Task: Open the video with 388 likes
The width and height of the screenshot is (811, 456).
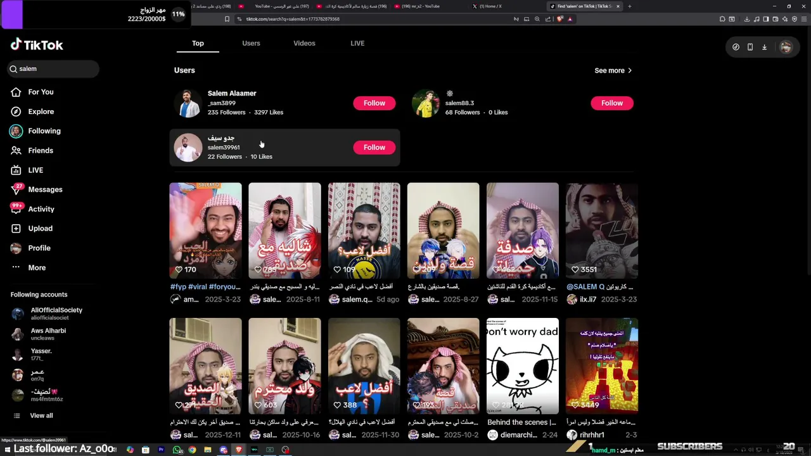Action: [x=364, y=365]
